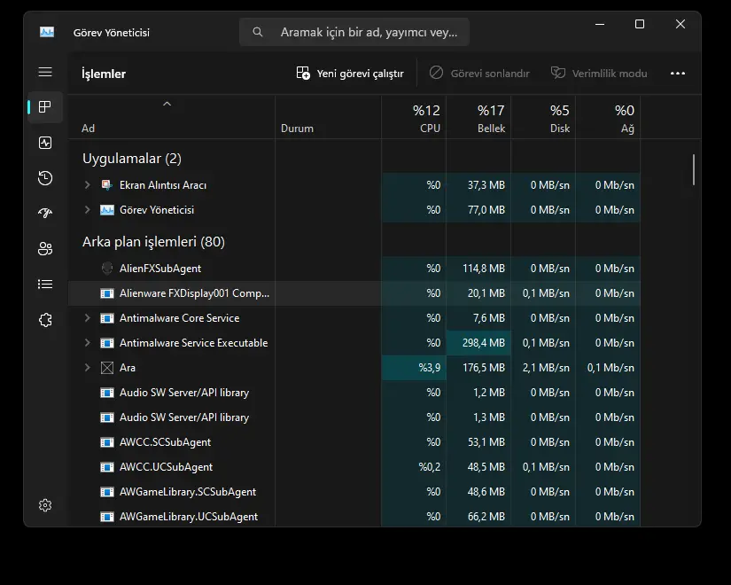This screenshot has width=731, height=585.
Task: Click the 66,2 MB memory cell
Action: point(478,517)
